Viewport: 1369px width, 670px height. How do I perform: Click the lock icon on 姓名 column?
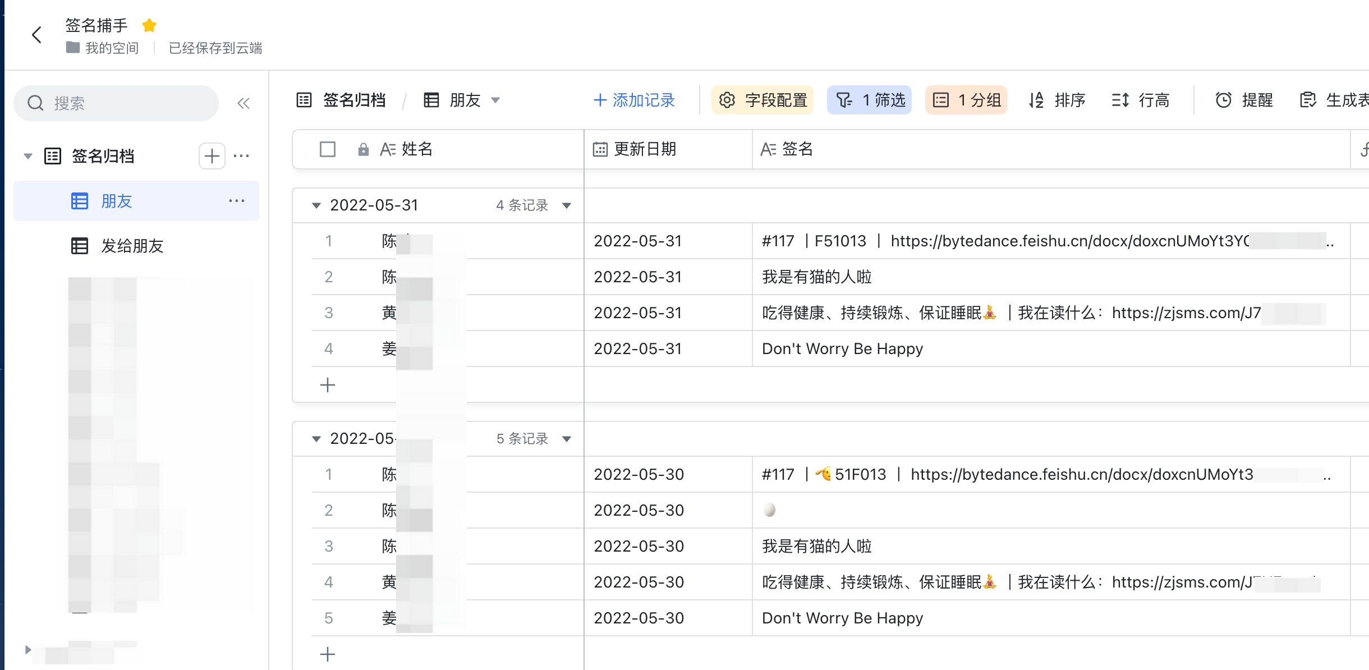[x=363, y=149]
